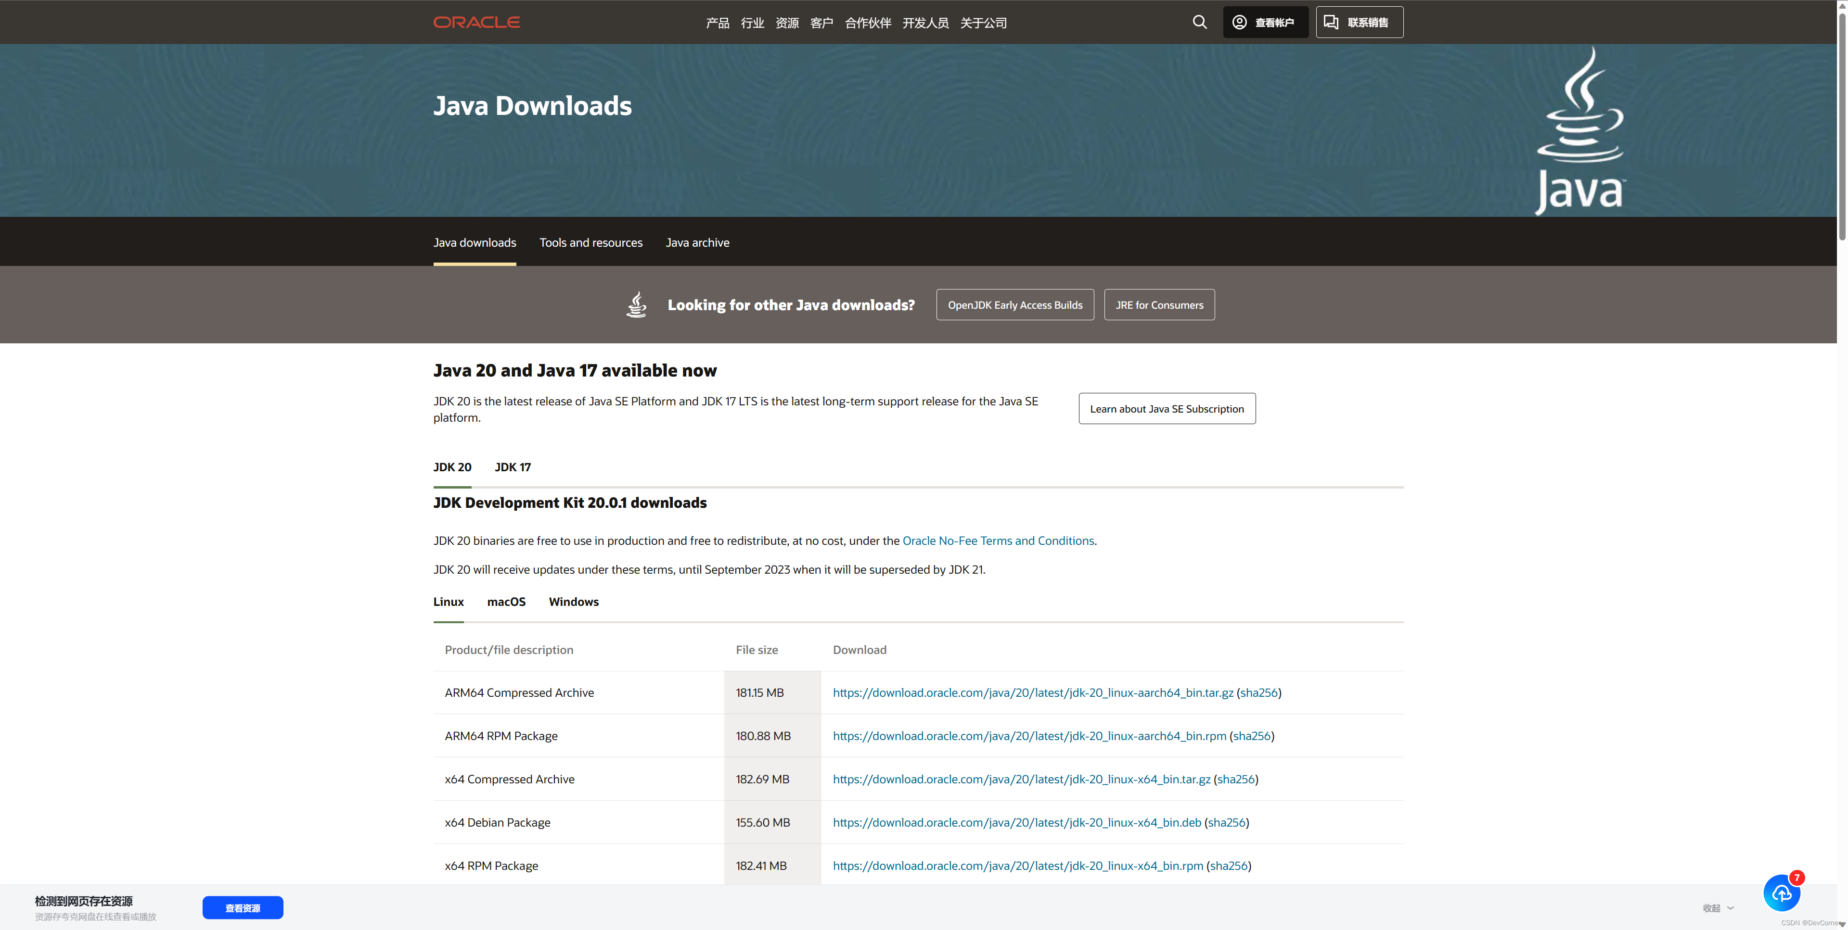Select the JDK 20 tab

click(x=453, y=467)
